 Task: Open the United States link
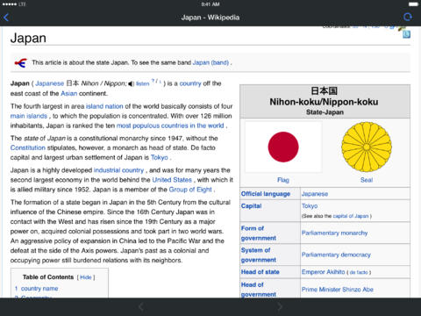pos(172,180)
